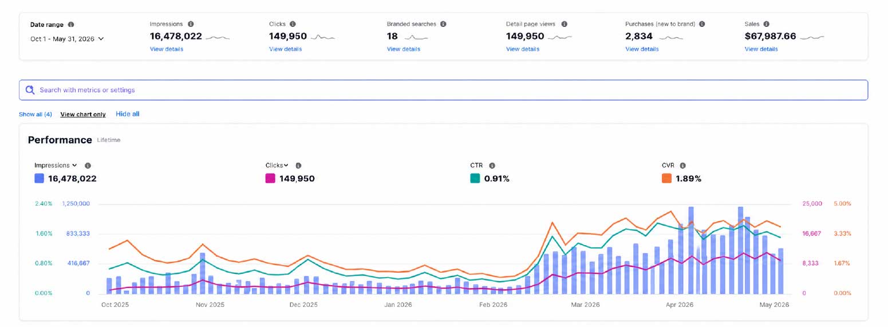Focus the Search with metrics or settings field
Viewport: 888px width, 327px height.
point(444,90)
